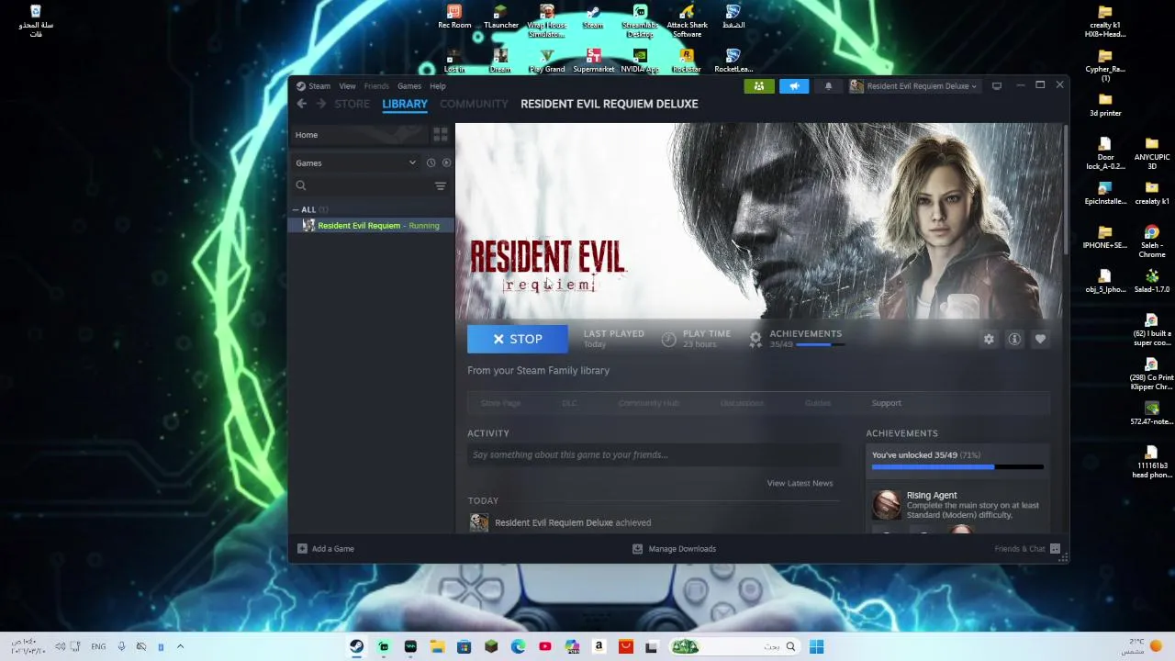Go back with the left arrow
This screenshot has height=661, width=1175.
[301, 104]
